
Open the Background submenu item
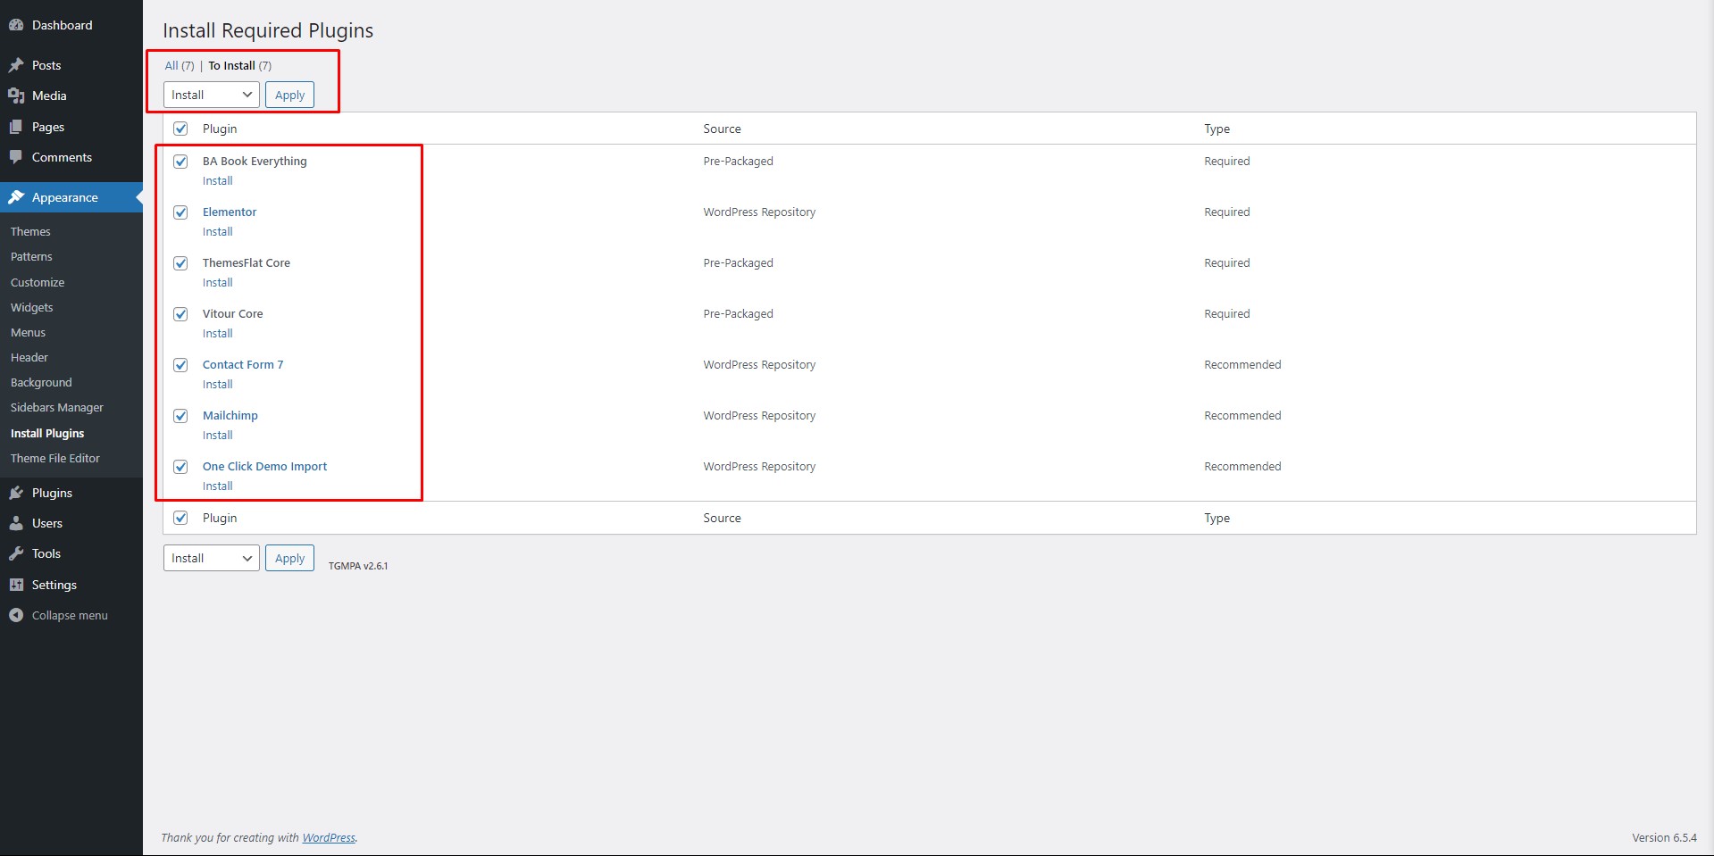(41, 382)
